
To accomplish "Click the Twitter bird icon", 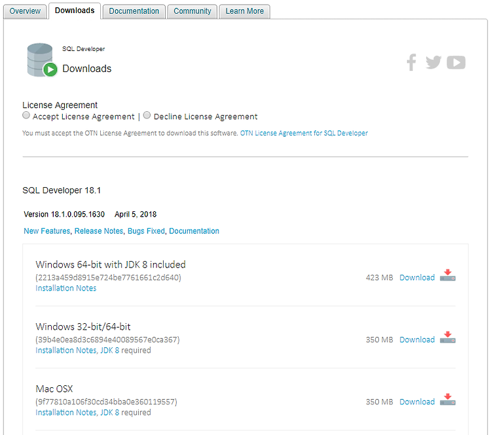I will [433, 62].
